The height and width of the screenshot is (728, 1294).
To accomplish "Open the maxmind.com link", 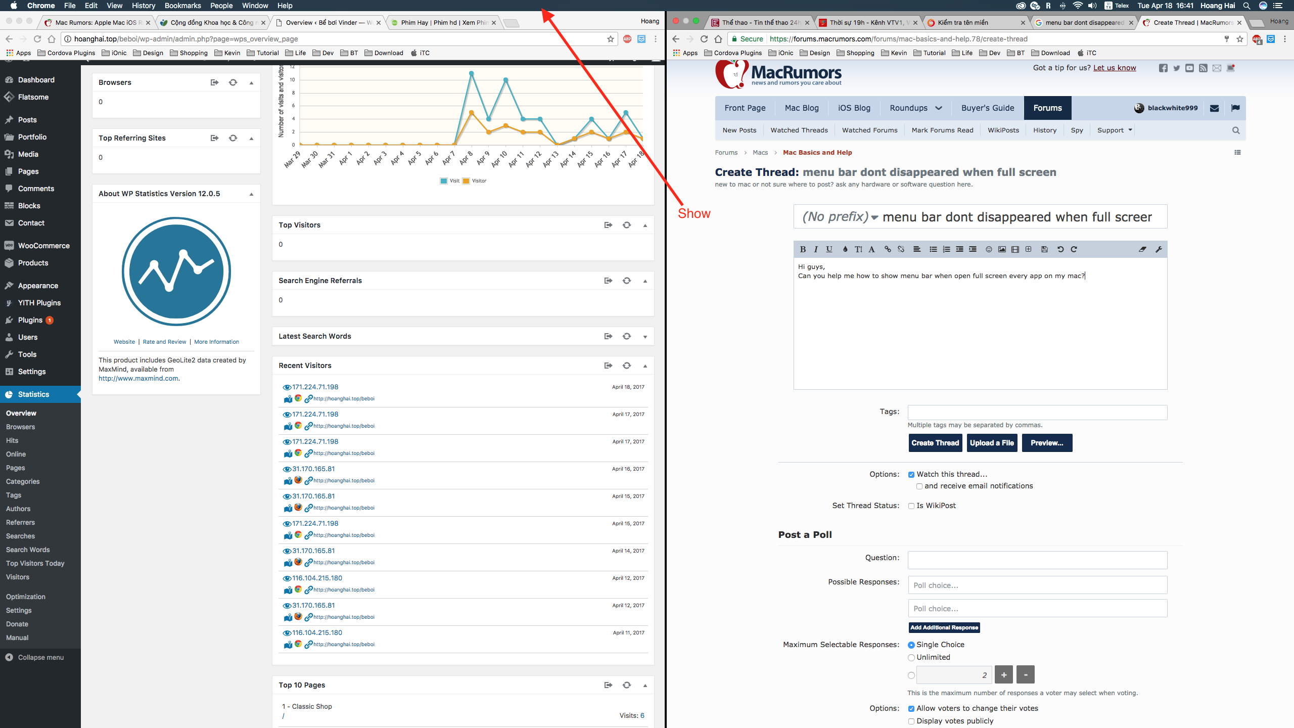I will click(x=138, y=379).
